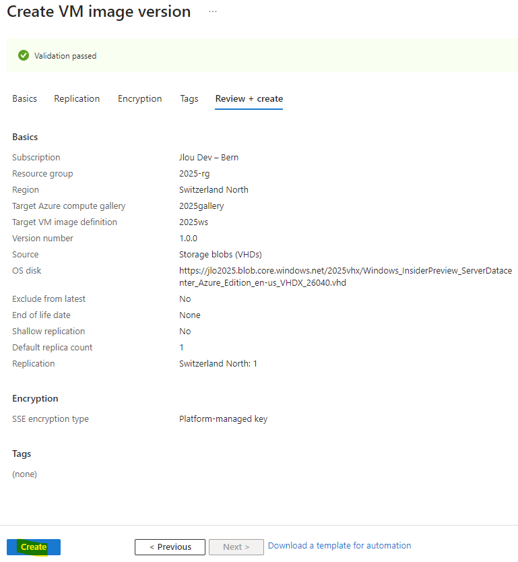518x562 pixels.
Task: Select the subscription value Jlou Dev – Bern
Action: (x=209, y=157)
